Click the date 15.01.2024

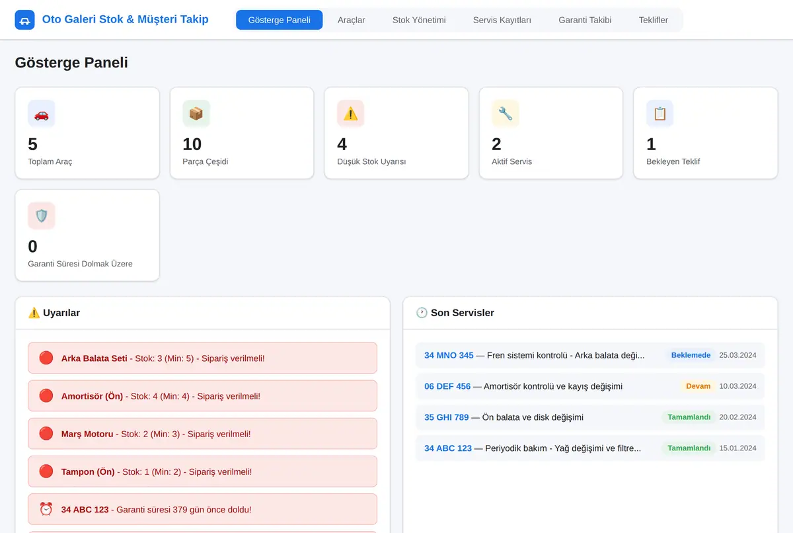tap(737, 448)
